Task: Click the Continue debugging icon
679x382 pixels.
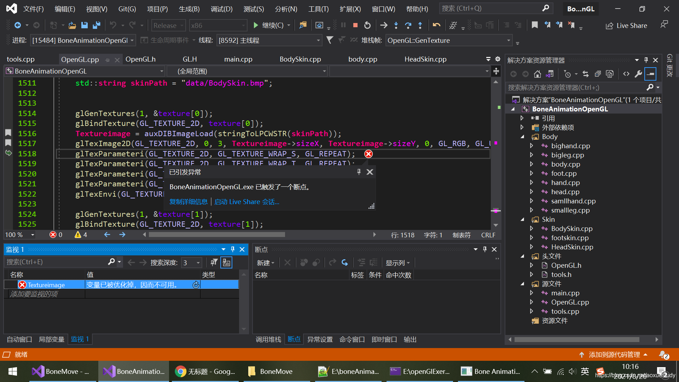Action: tap(256, 25)
